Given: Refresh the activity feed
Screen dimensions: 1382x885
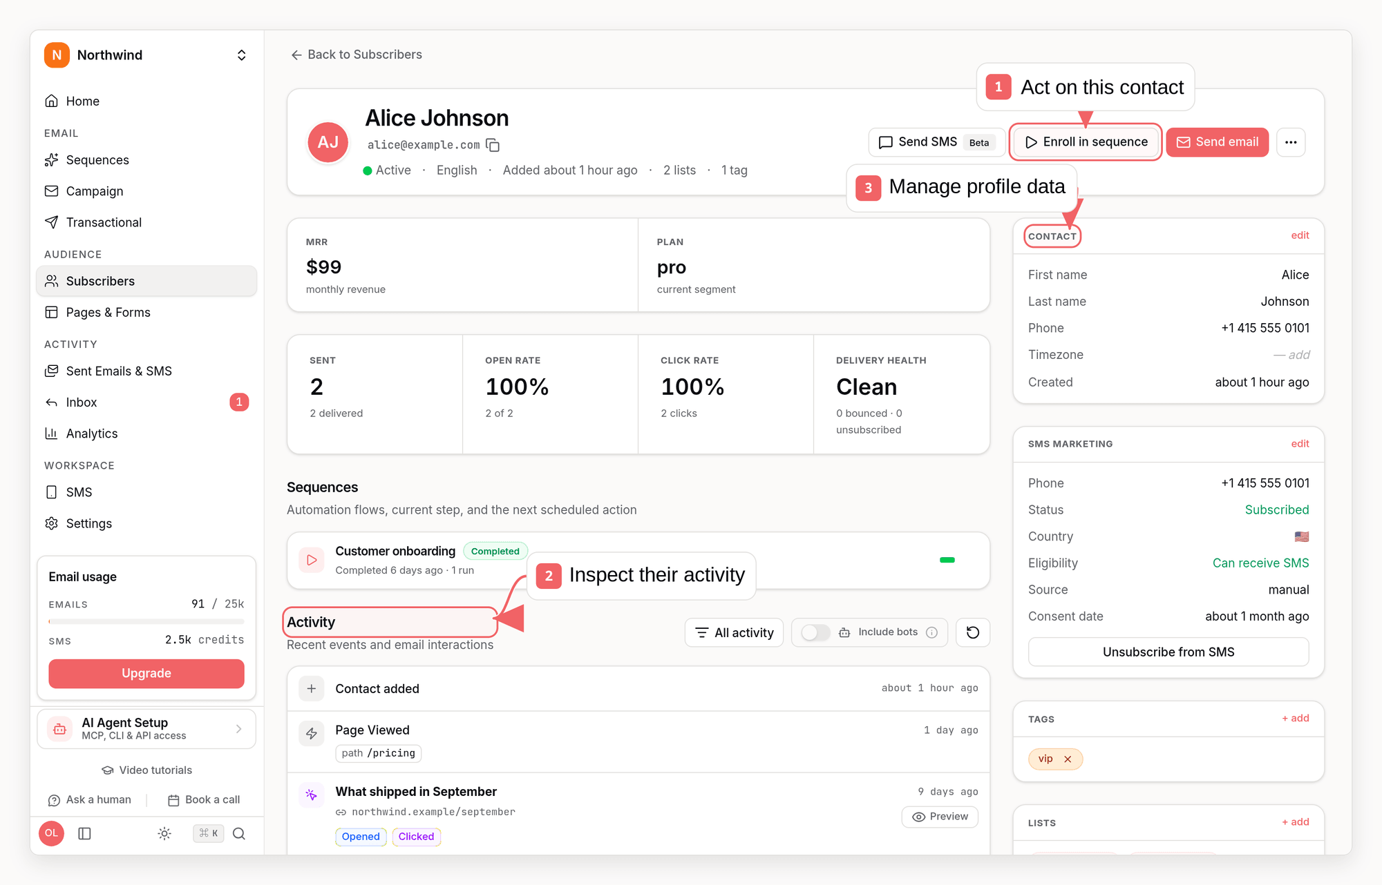Looking at the screenshot, I should tap(973, 632).
